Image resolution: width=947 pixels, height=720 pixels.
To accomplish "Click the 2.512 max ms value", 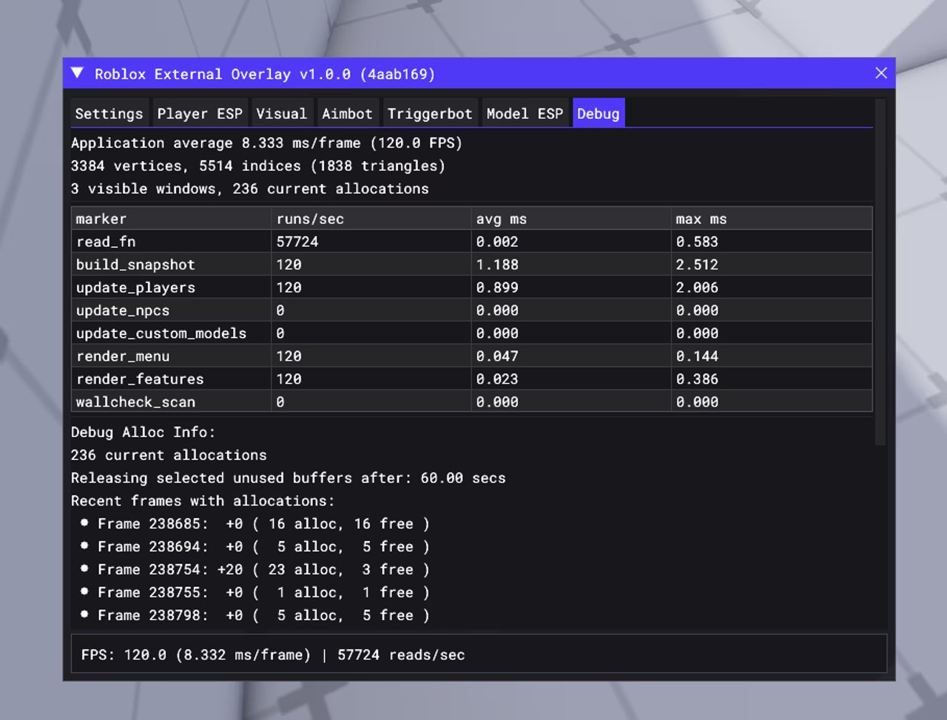I will (697, 265).
